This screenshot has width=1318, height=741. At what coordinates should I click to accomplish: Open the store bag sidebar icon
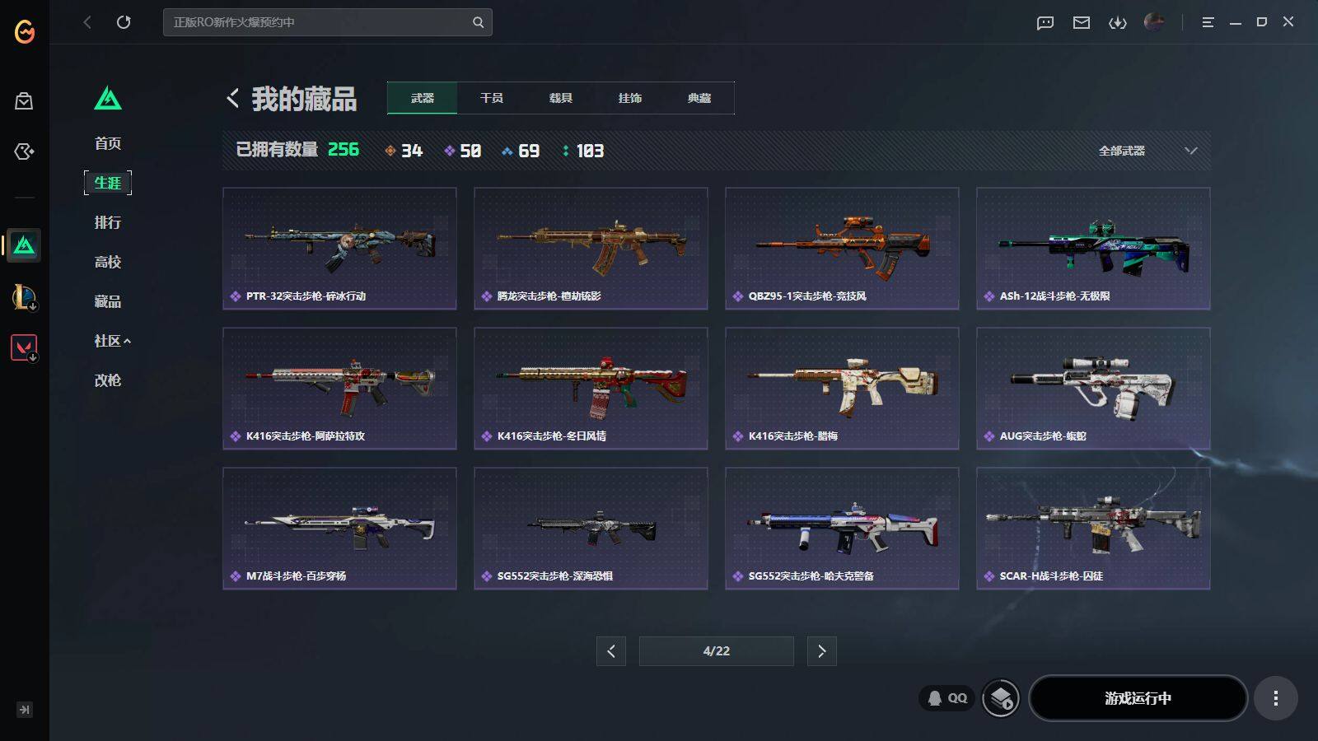[x=24, y=101]
